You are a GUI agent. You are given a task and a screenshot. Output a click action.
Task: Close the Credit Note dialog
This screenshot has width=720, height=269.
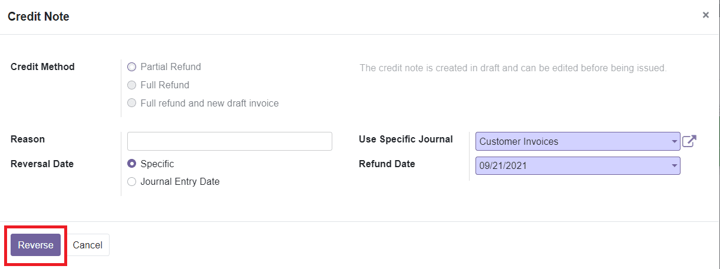[x=705, y=15]
